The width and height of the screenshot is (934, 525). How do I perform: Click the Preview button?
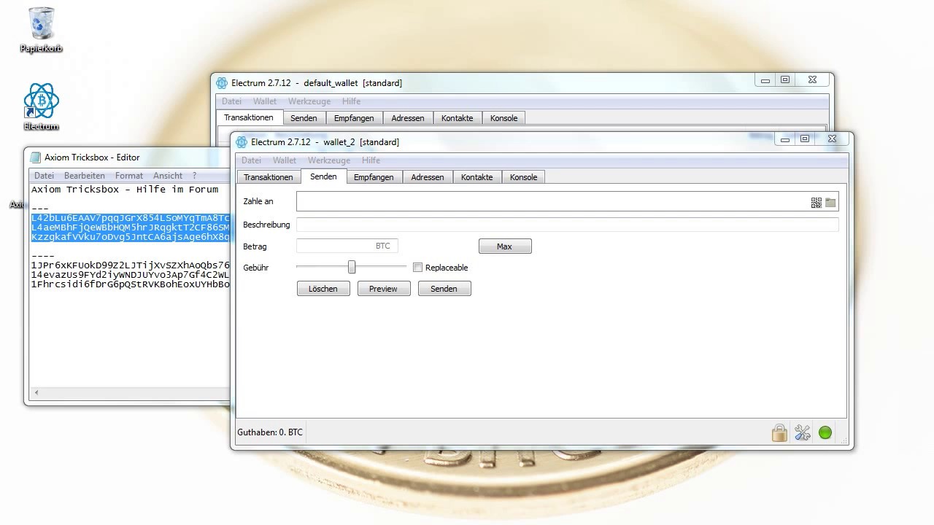pyautogui.click(x=384, y=289)
